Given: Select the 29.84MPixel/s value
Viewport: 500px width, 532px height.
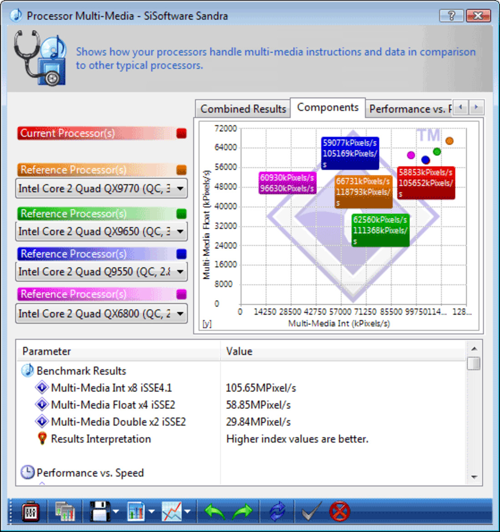Looking at the screenshot, I should pyautogui.click(x=258, y=422).
